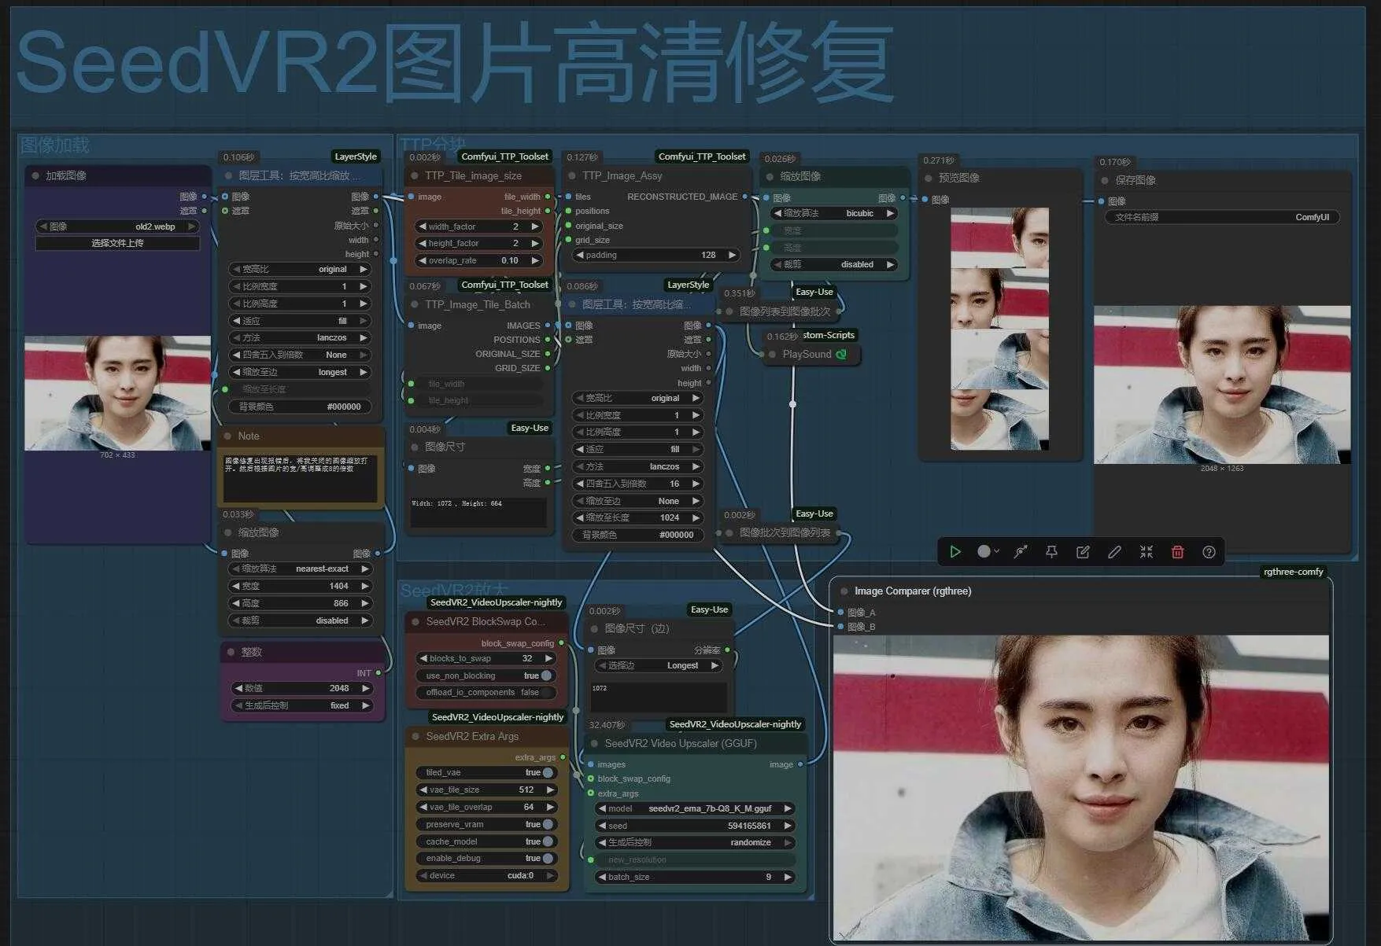Collapse the TTP_Image_Assy node title dot

click(572, 175)
